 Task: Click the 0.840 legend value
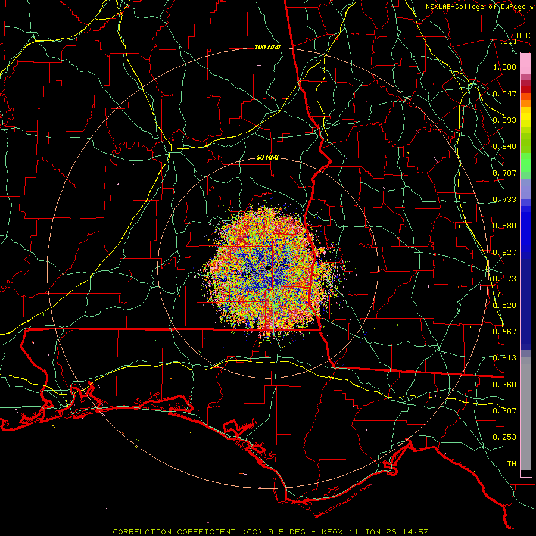click(504, 147)
